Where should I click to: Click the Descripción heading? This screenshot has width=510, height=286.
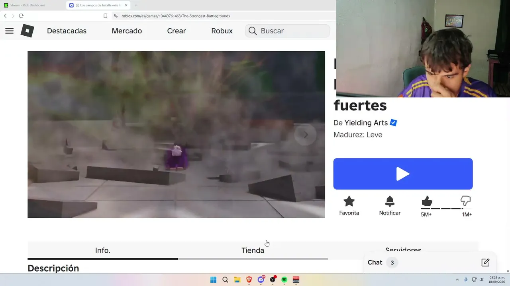[x=53, y=269]
